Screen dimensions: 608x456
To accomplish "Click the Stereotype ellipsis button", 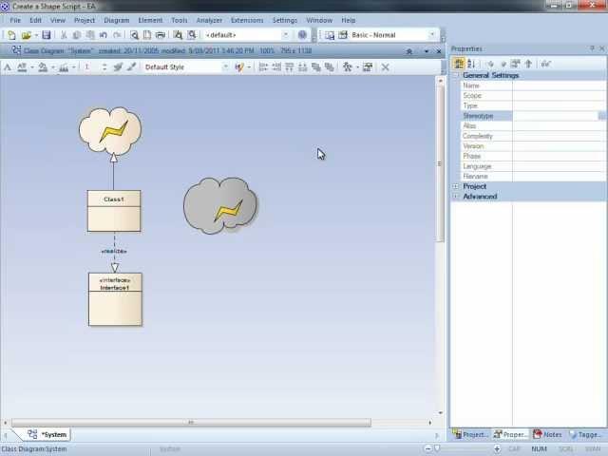I will 602,116.
